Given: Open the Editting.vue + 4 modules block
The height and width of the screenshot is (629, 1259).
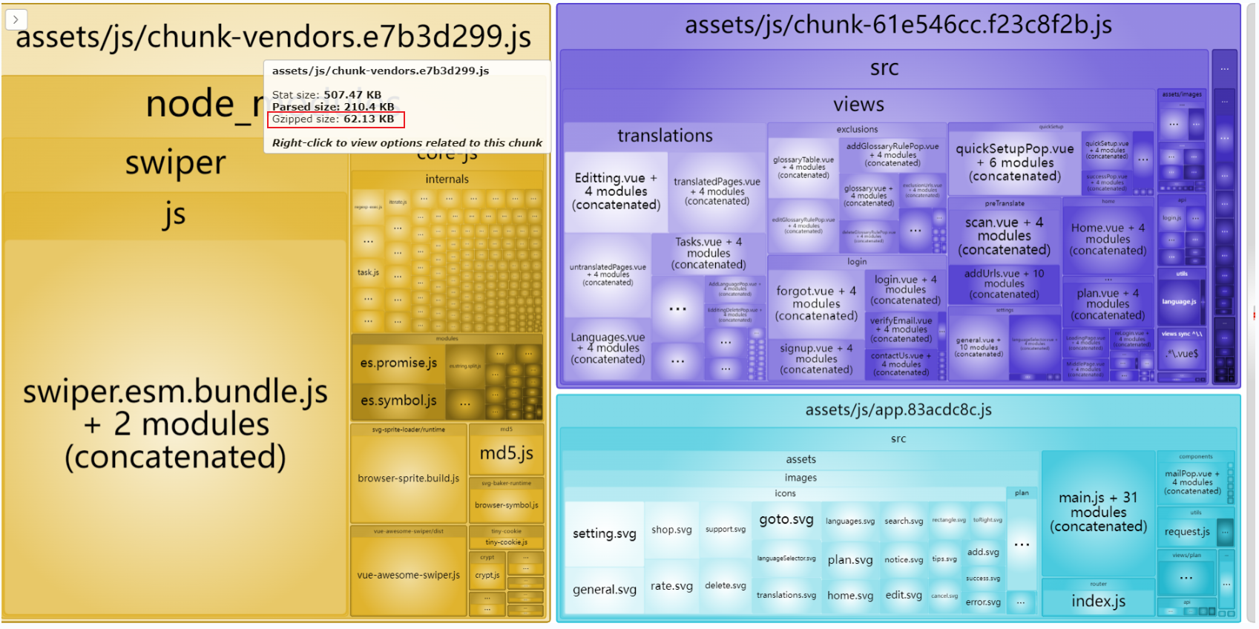Looking at the screenshot, I should [616, 191].
